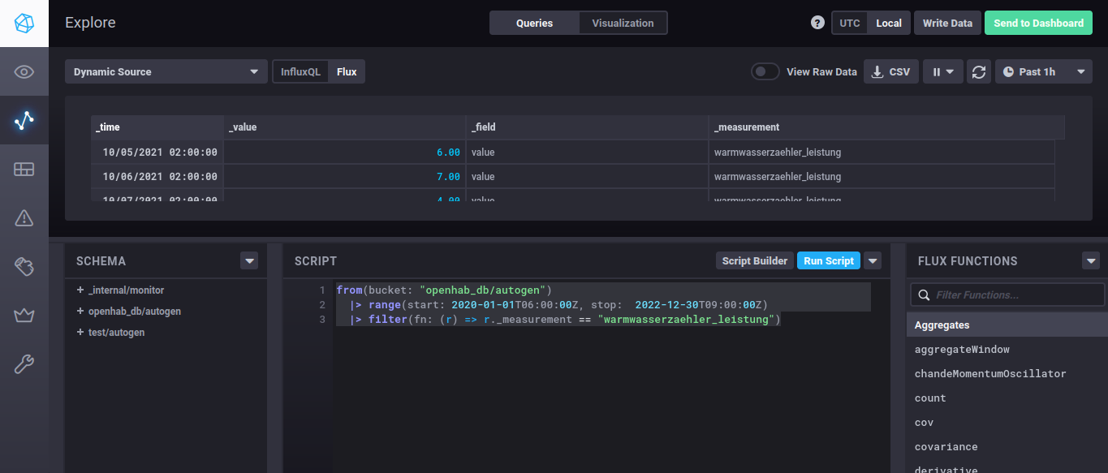Switch to the Visualization tab
Screen dimensions: 1108x473
tap(623, 23)
